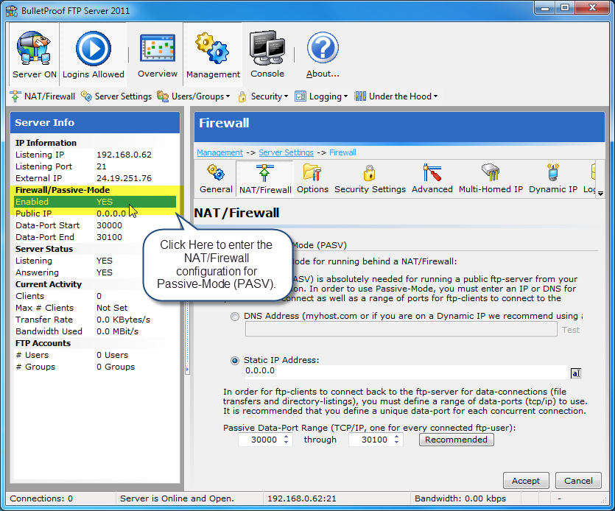Follow the Server Settings breadcrumb link
The image size is (615, 511).
tap(286, 152)
